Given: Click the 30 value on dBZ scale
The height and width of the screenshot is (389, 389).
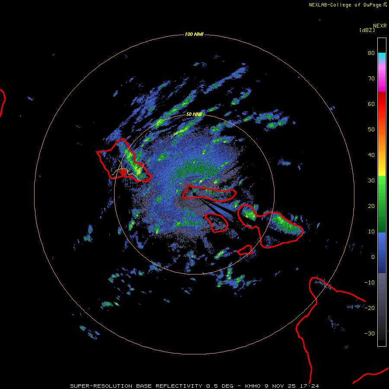Looking at the screenshot, I should (x=371, y=181).
